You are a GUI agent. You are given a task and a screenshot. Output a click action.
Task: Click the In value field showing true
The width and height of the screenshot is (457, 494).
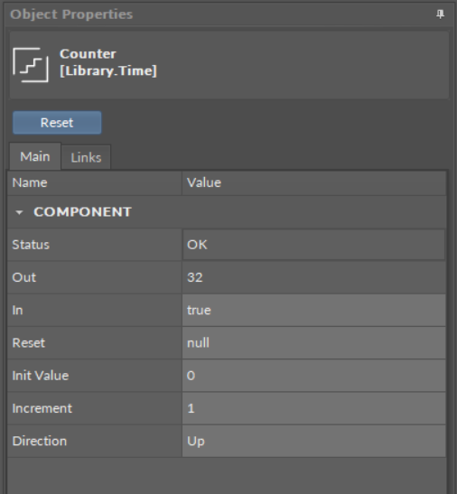(x=314, y=311)
